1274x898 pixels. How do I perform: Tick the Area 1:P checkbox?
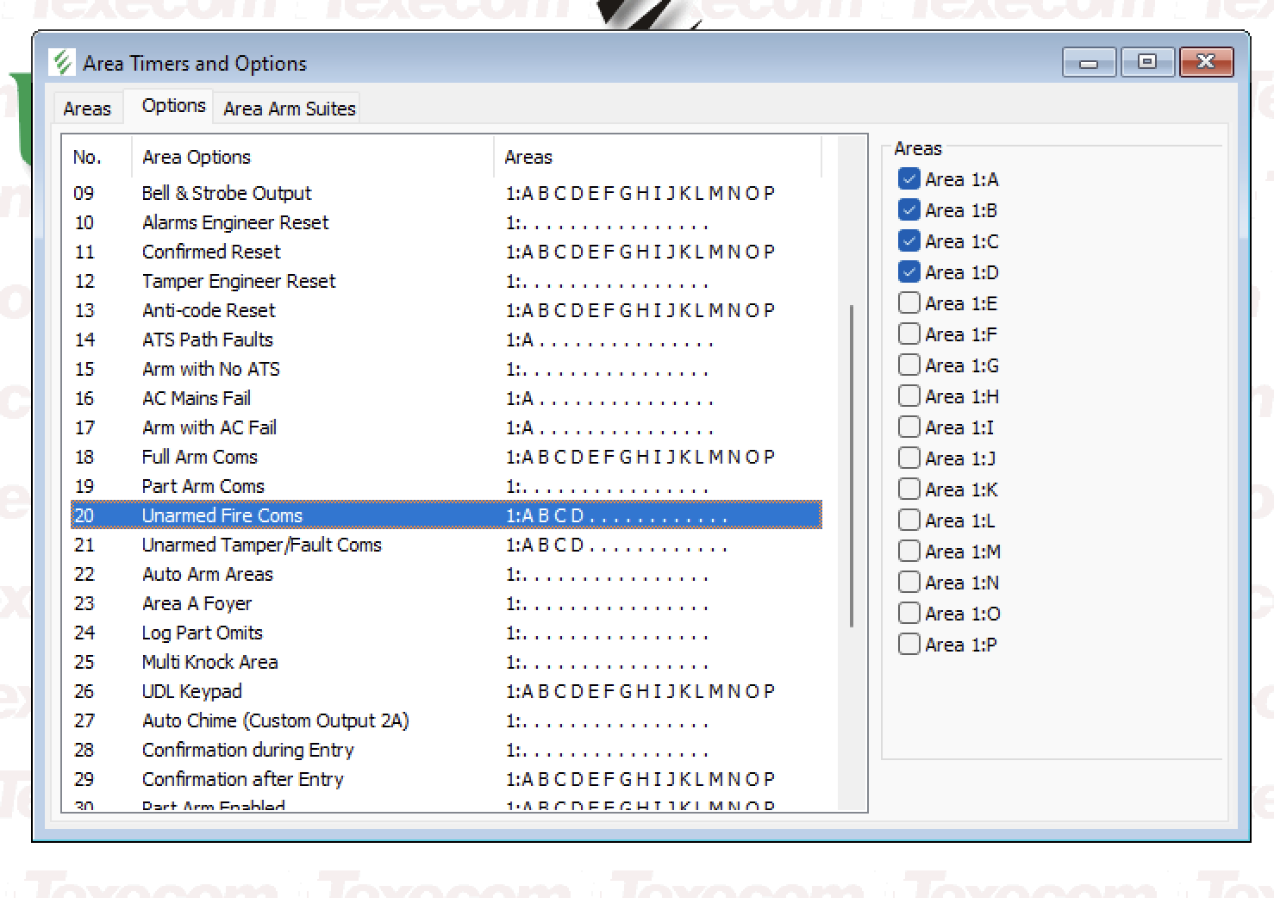(909, 645)
